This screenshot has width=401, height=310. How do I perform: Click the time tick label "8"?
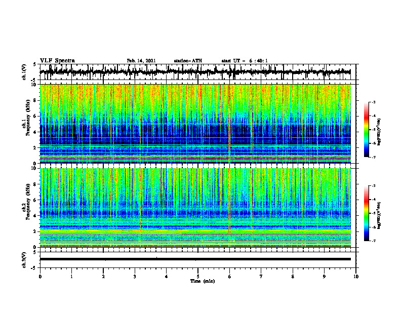(x=293, y=277)
